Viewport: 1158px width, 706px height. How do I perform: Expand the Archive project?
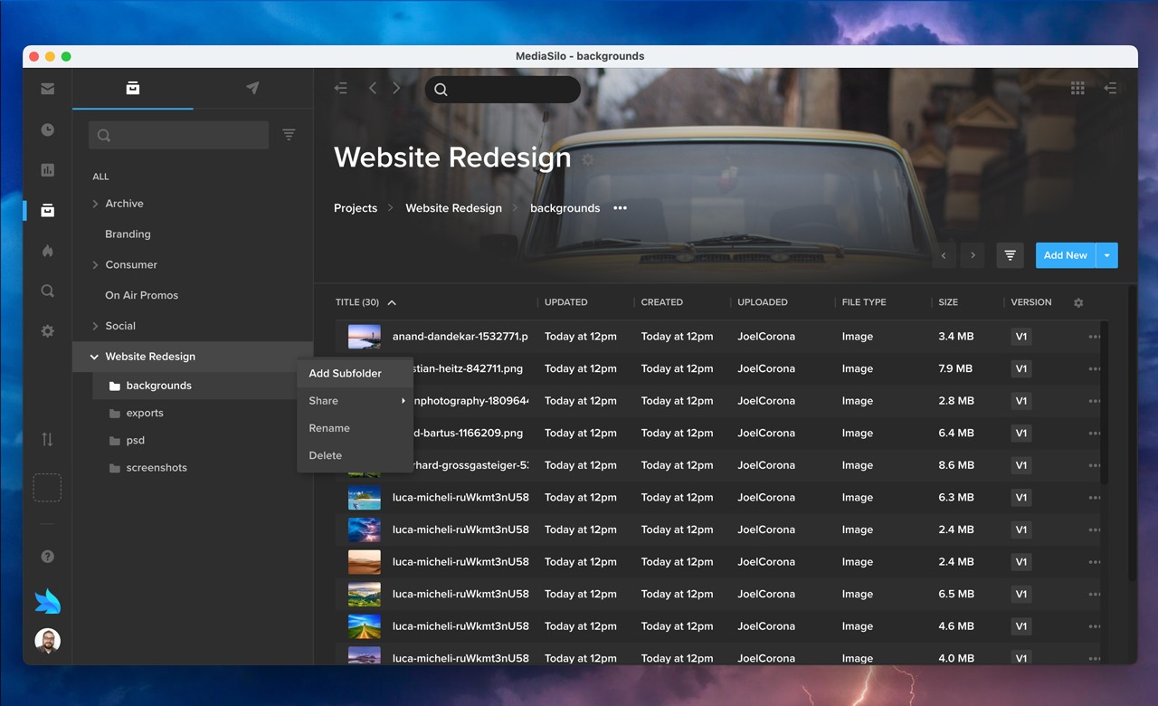click(x=95, y=204)
